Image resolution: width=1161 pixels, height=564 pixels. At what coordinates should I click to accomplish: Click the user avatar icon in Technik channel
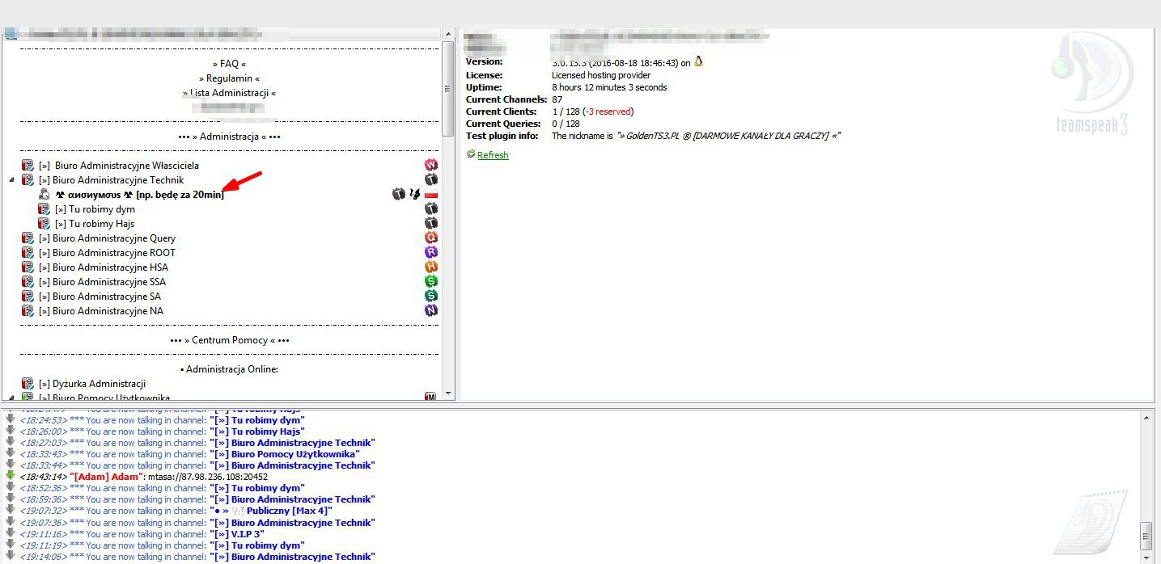coord(44,195)
